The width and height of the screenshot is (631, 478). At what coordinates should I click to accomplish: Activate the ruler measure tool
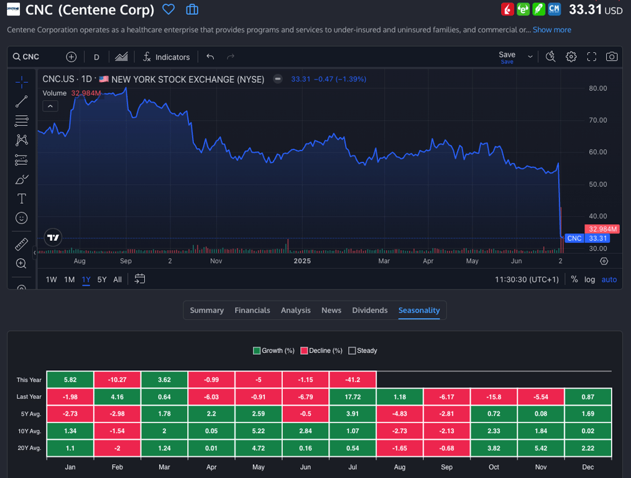(22, 244)
